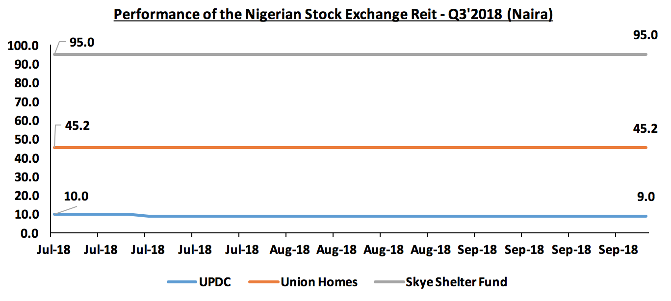This screenshot has height=301, width=671.
Task: Click the orange Union Homes legend swatch
Action: coord(263,282)
